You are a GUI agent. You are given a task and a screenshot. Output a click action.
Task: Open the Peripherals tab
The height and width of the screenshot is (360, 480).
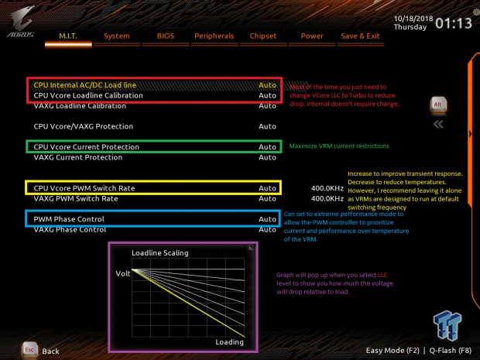click(x=214, y=36)
